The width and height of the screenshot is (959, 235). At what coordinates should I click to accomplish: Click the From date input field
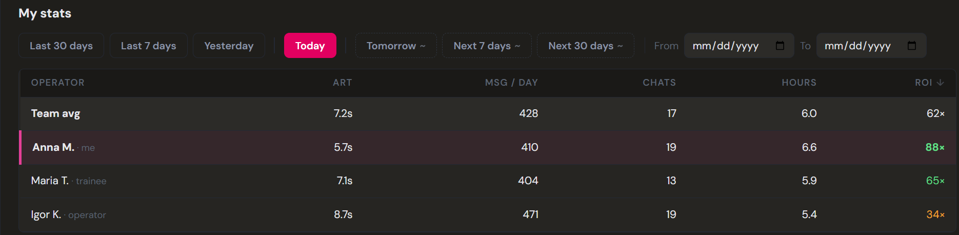pos(739,46)
